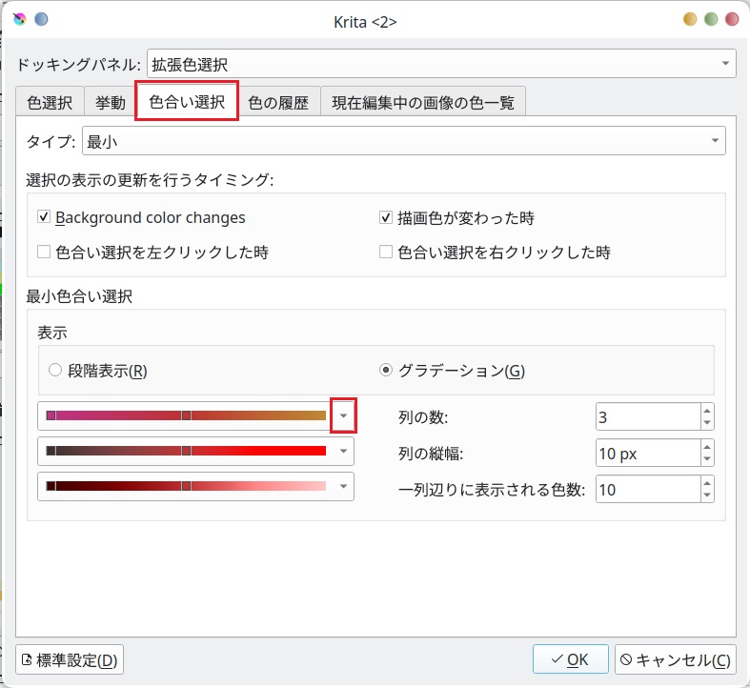Select the グラデーション radio button

click(386, 370)
